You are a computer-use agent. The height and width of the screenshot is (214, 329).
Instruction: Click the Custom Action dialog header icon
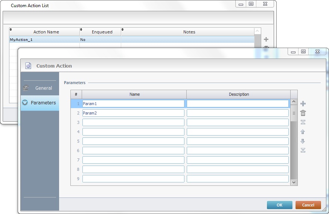28,66
